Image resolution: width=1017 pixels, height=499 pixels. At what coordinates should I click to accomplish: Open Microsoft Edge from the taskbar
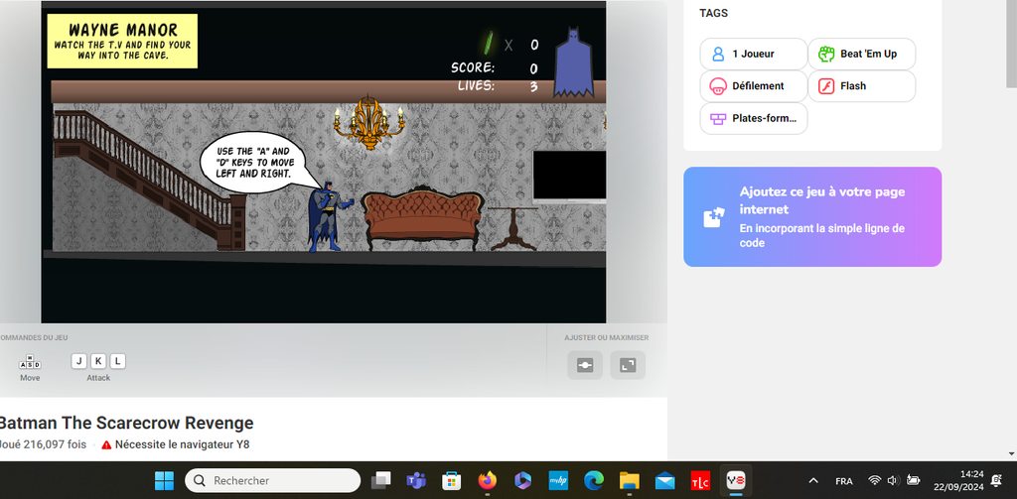(594, 480)
